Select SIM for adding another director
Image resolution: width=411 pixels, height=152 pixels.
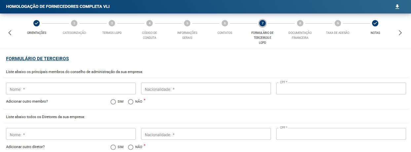113,147
